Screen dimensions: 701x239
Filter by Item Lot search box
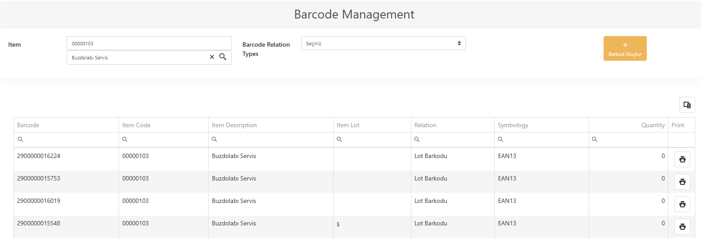[x=372, y=140]
